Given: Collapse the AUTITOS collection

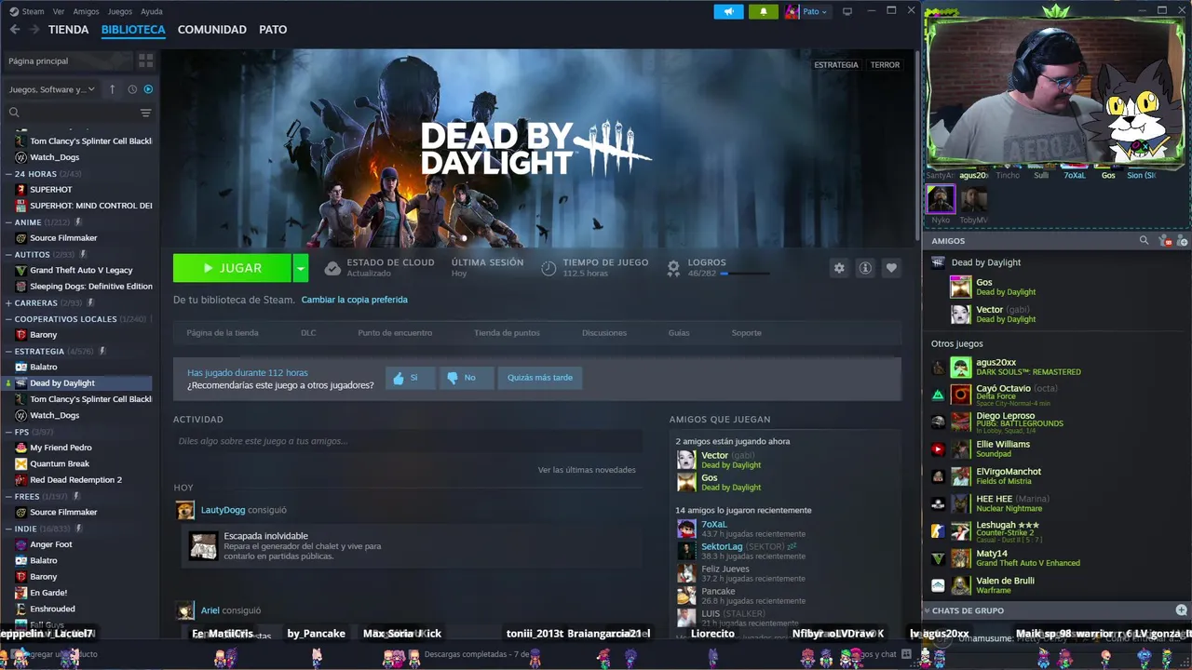Looking at the screenshot, I should pyautogui.click(x=8, y=254).
